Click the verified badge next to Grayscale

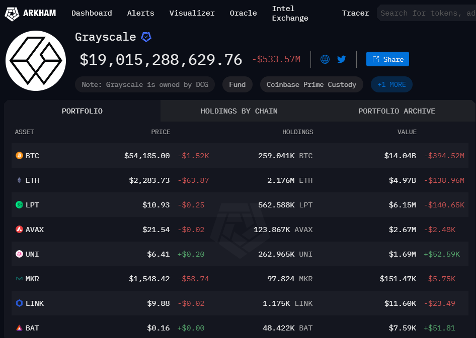click(146, 37)
